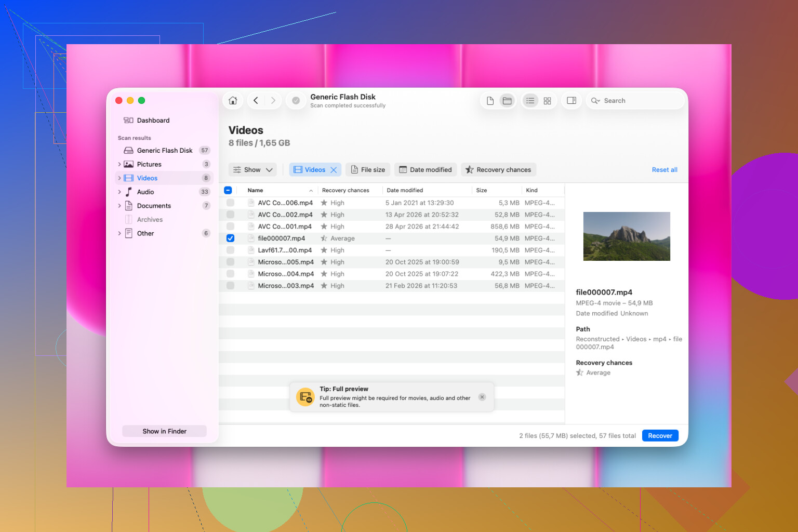The height and width of the screenshot is (532, 798).
Task: Toggle the preview side panel icon
Action: tap(571, 100)
